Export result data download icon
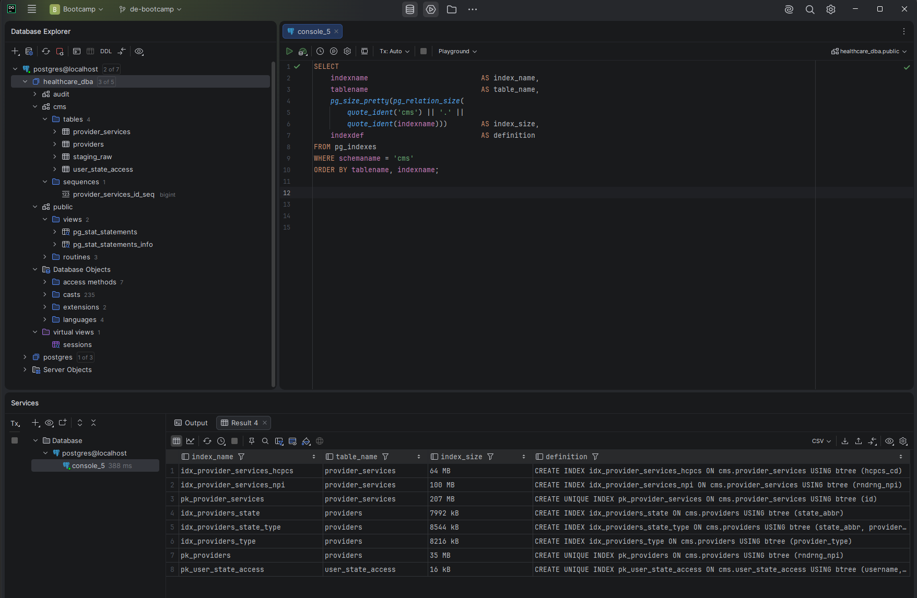 [x=845, y=441]
